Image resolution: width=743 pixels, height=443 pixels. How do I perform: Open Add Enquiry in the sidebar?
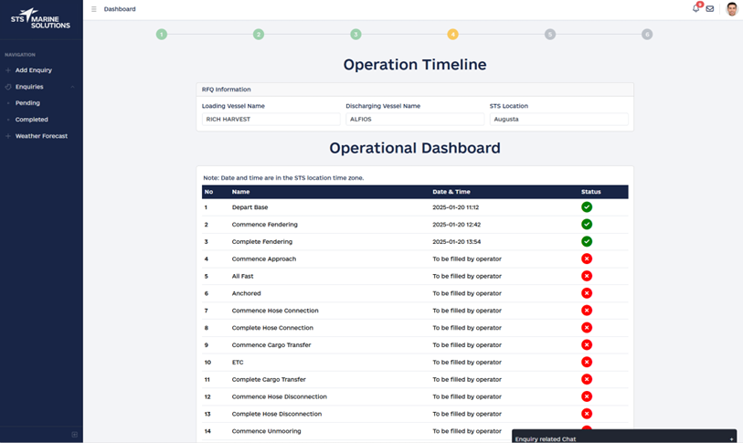(34, 70)
